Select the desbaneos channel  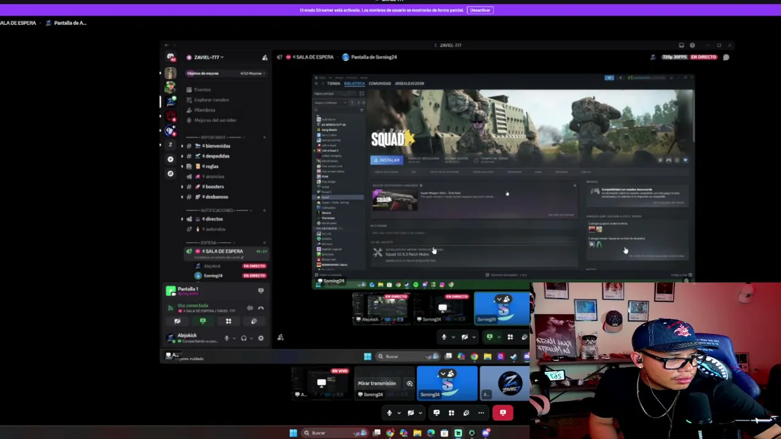215,197
